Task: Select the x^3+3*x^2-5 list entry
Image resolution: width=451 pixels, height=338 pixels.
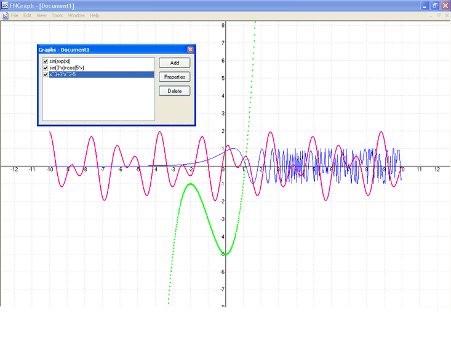Action: [x=102, y=74]
